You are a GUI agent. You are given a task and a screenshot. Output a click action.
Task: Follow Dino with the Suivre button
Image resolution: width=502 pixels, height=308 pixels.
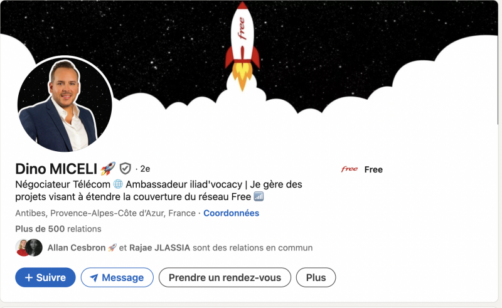[45, 277]
